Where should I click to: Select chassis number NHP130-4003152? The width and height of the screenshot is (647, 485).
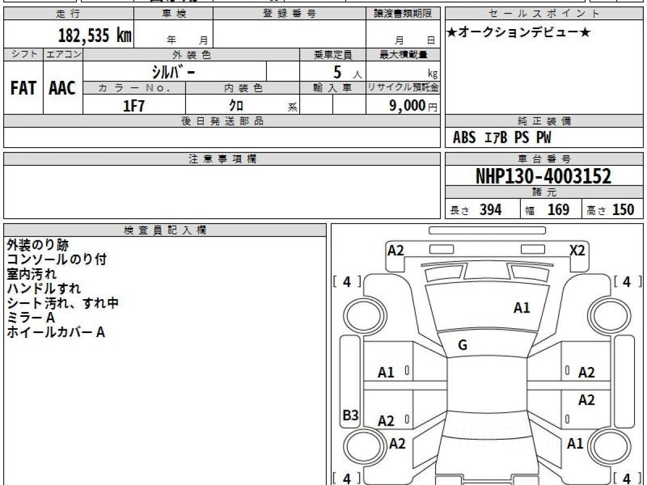coord(543,176)
